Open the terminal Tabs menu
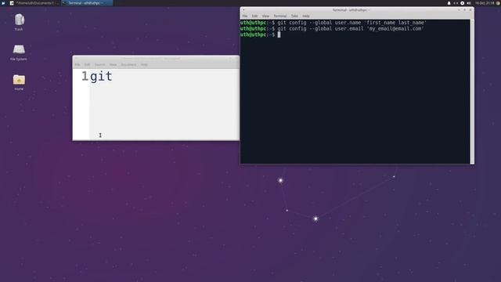 [294, 16]
